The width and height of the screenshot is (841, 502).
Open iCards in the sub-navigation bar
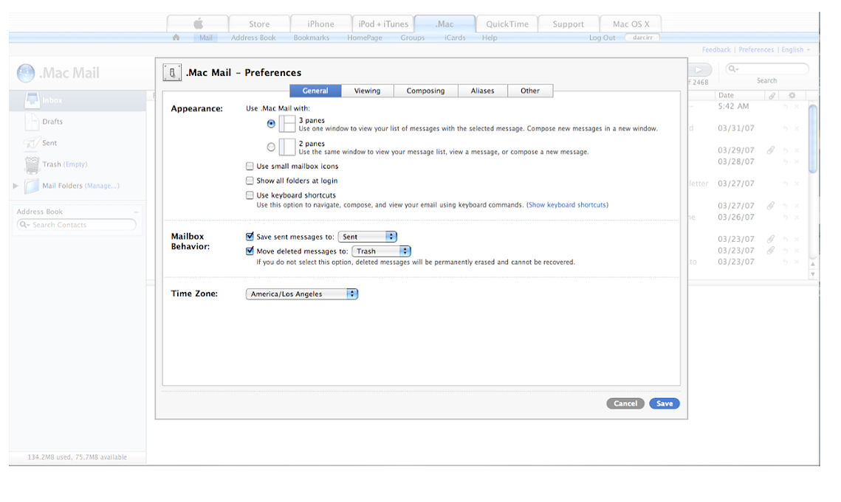[x=455, y=38]
